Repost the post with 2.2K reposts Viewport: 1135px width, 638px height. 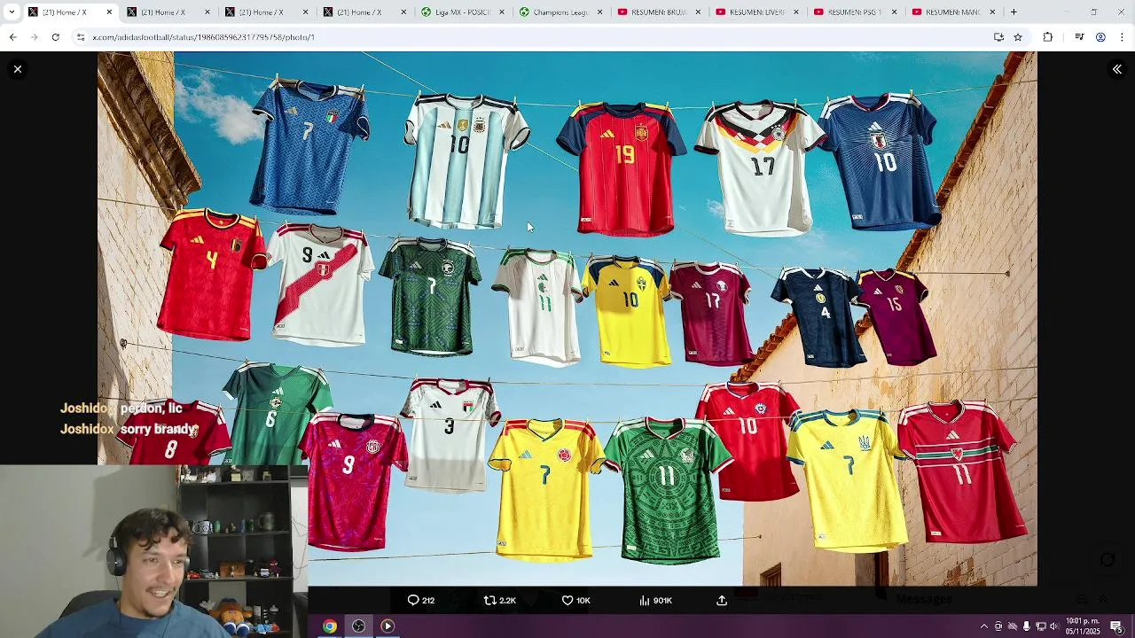(499, 600)
